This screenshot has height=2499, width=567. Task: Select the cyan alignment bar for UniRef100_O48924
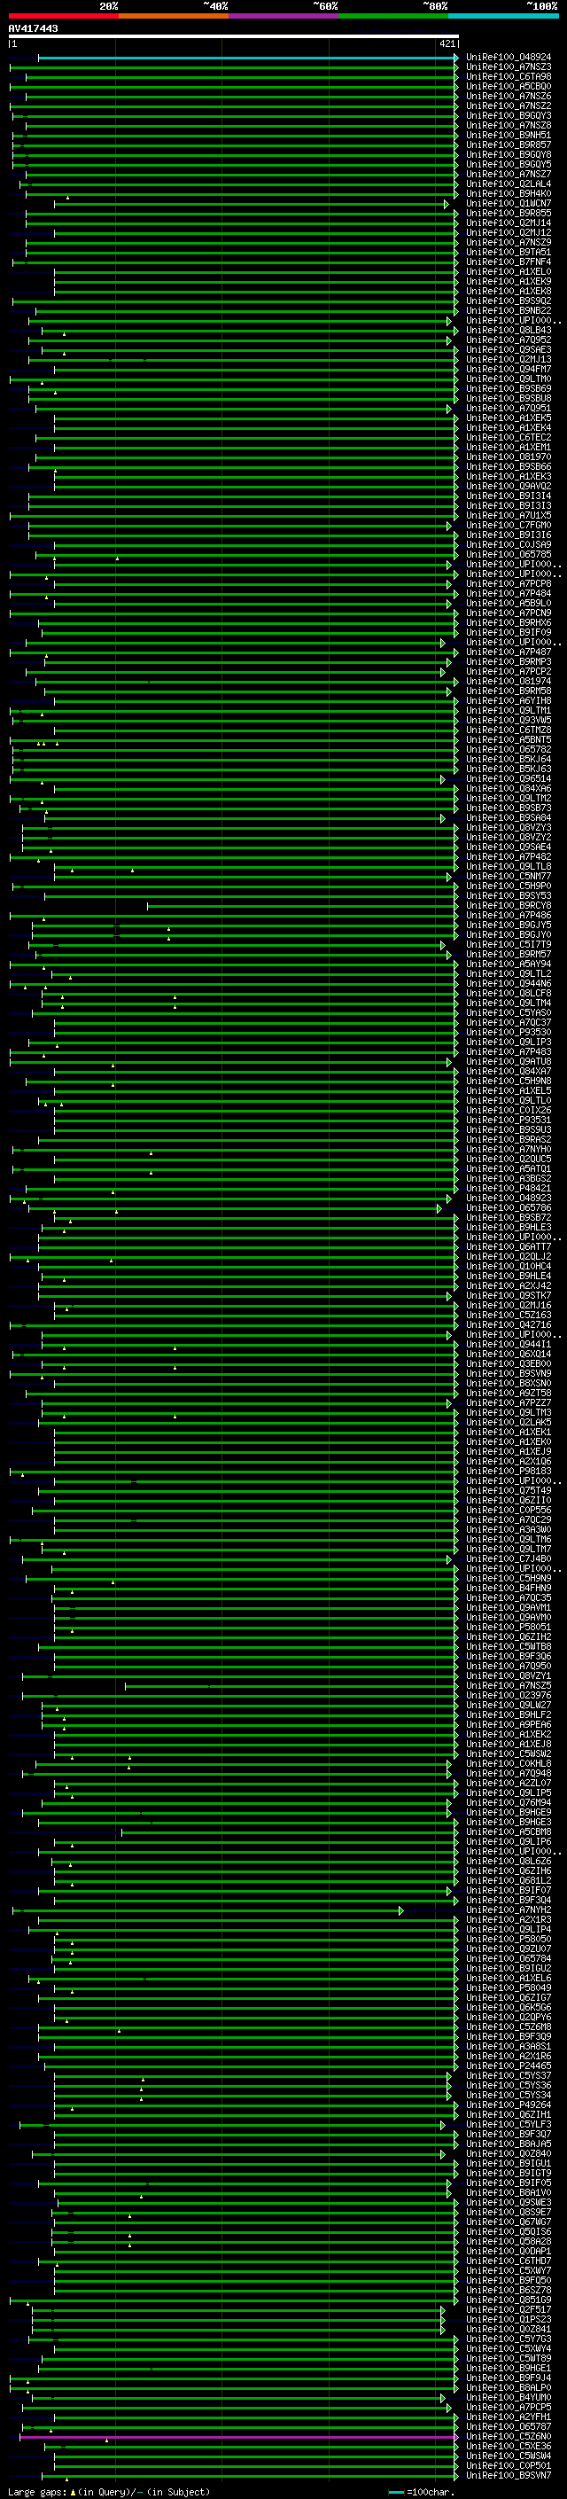click(247, 58)
